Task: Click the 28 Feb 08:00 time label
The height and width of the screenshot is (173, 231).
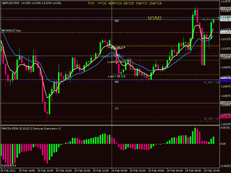Action: point(193,170)
